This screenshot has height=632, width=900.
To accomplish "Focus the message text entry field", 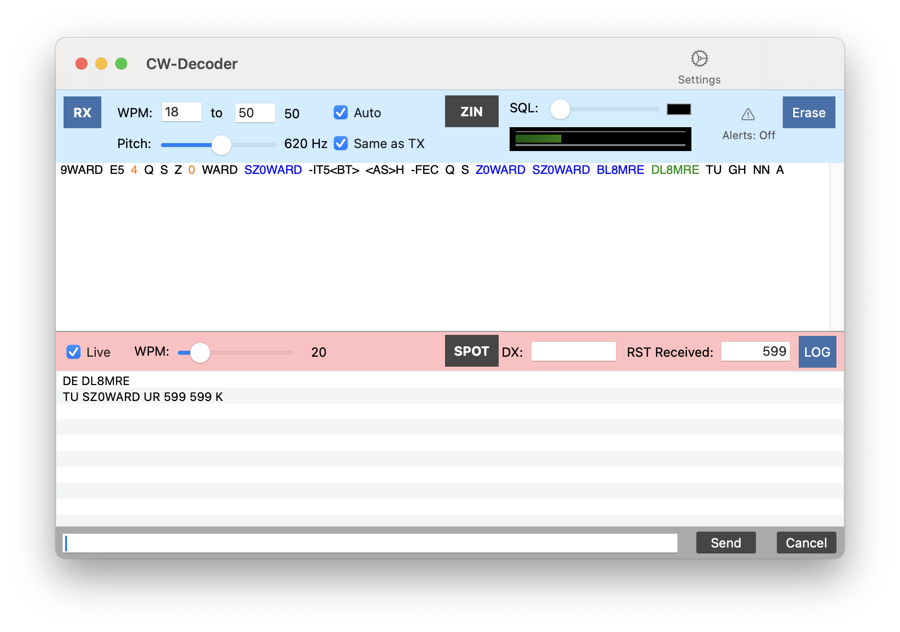I will click(370, 543).
